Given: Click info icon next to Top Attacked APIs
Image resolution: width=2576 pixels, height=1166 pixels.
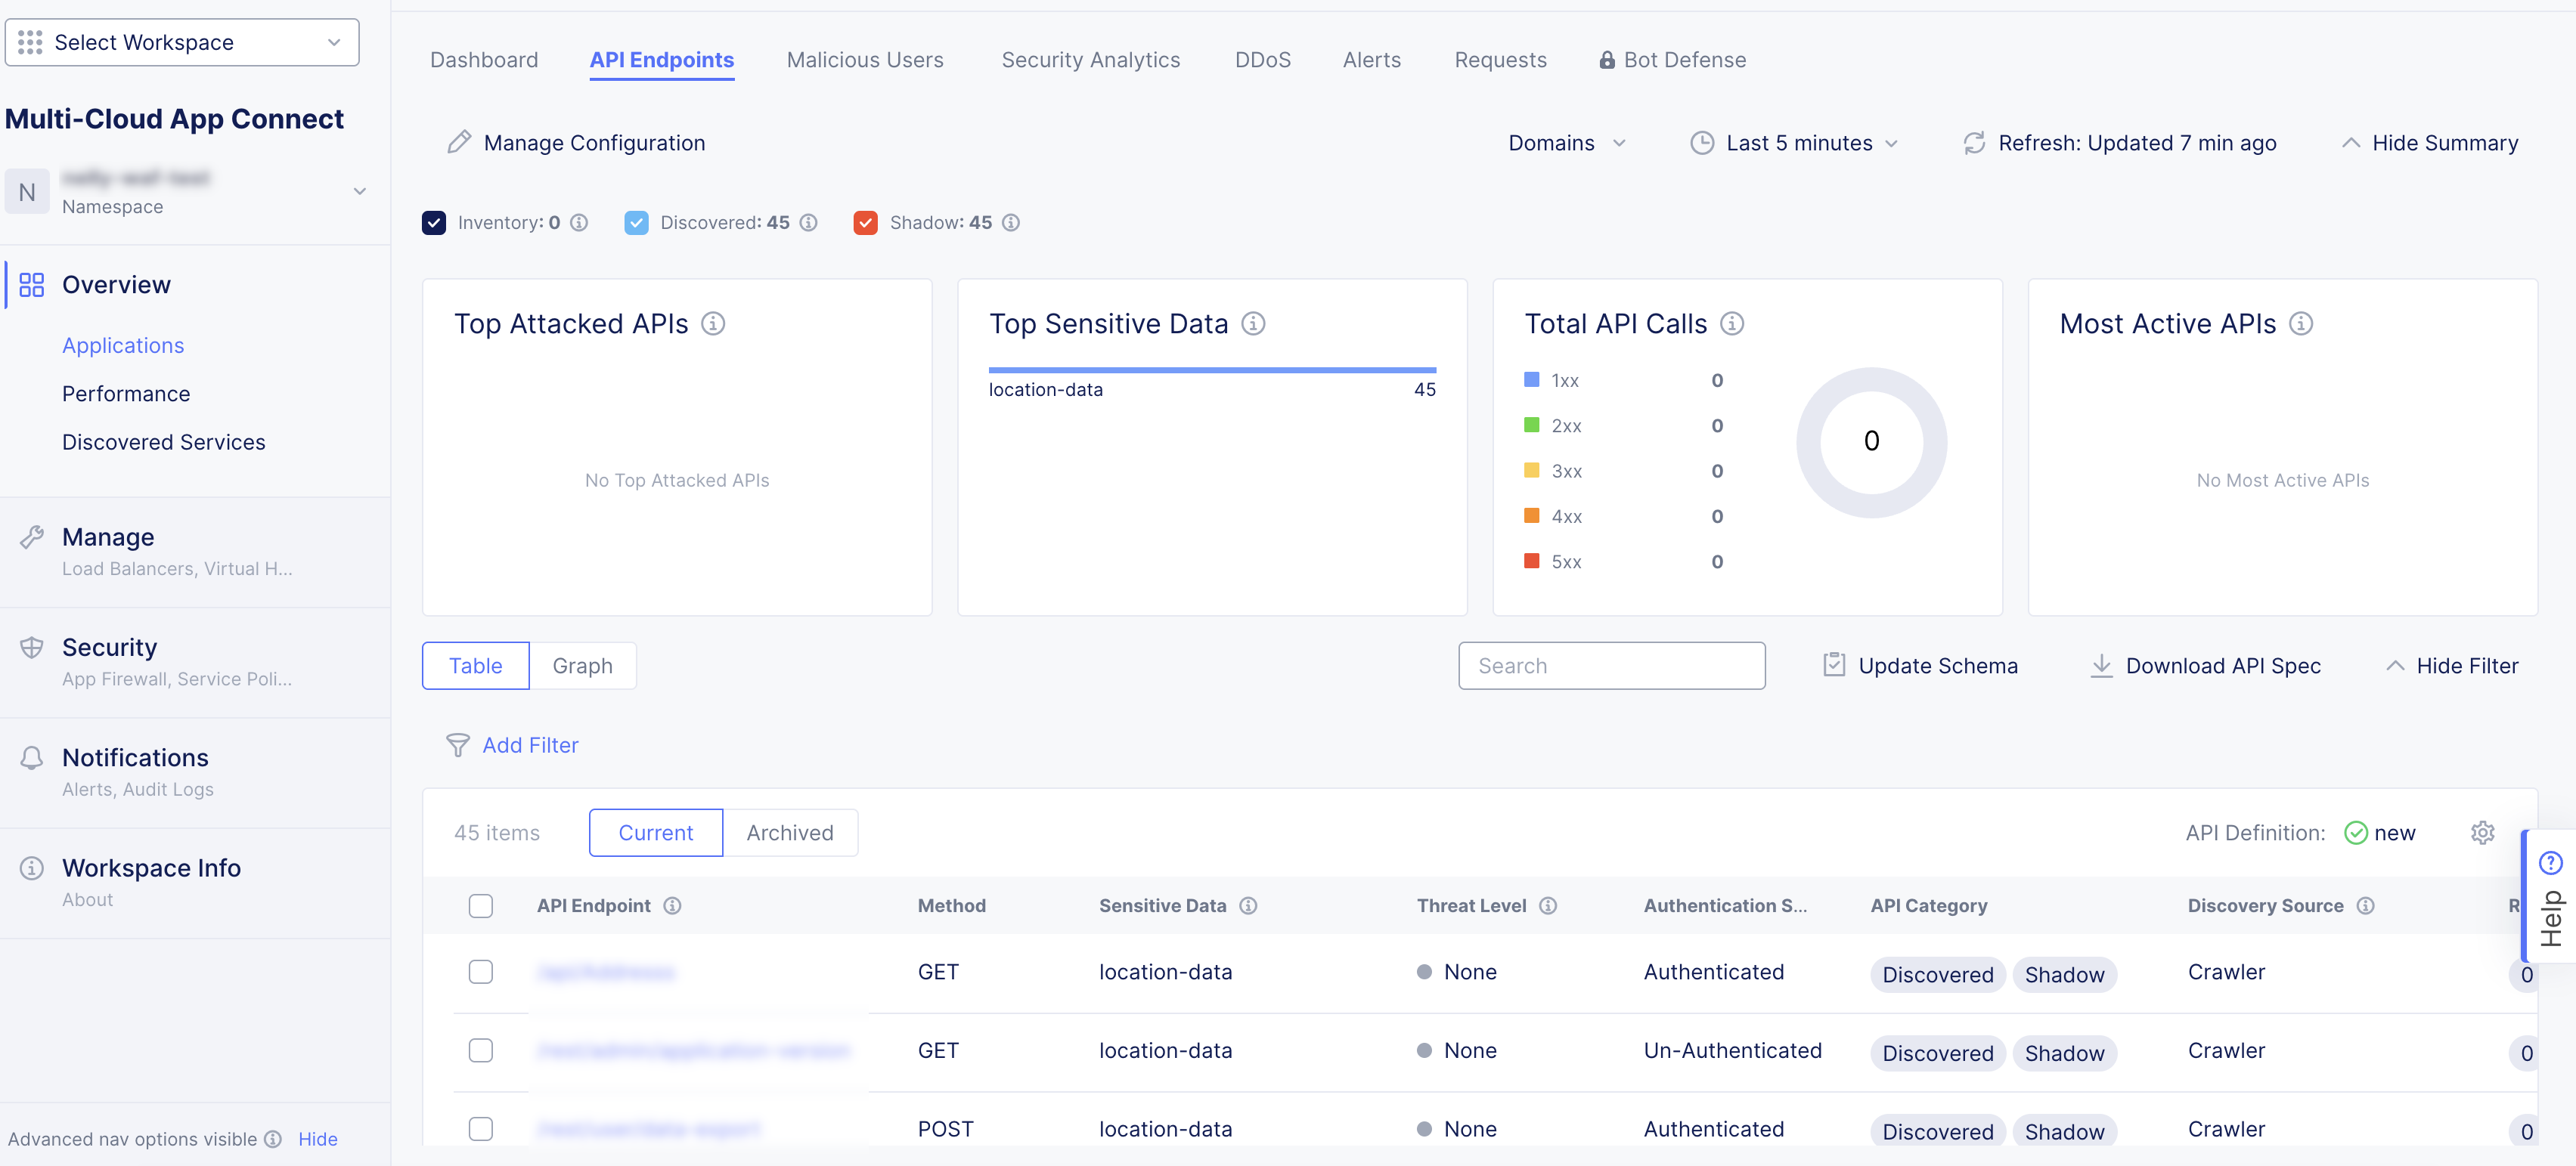Looking at the screenshot, I should coord(713,323).
